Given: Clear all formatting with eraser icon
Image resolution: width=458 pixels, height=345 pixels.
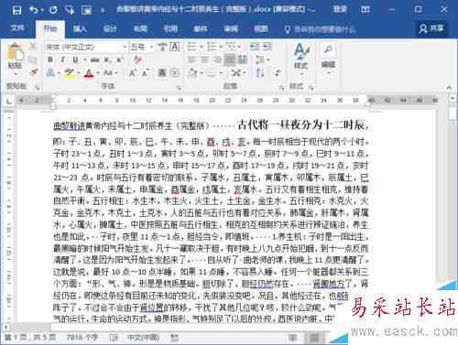Looking at the screenshot, I should click(x=137, y=59).
